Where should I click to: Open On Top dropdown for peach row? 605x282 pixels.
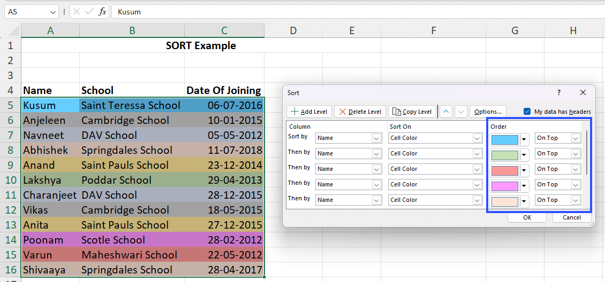pyautogui.click(x=576, y=200)
